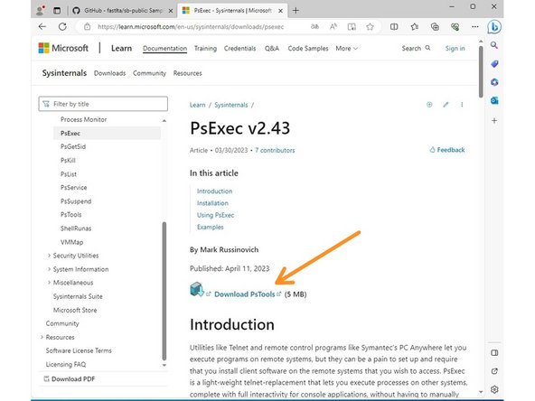Click the Sysinternals breadcrumb link
535x401 pixels.
tap(231, 105)
